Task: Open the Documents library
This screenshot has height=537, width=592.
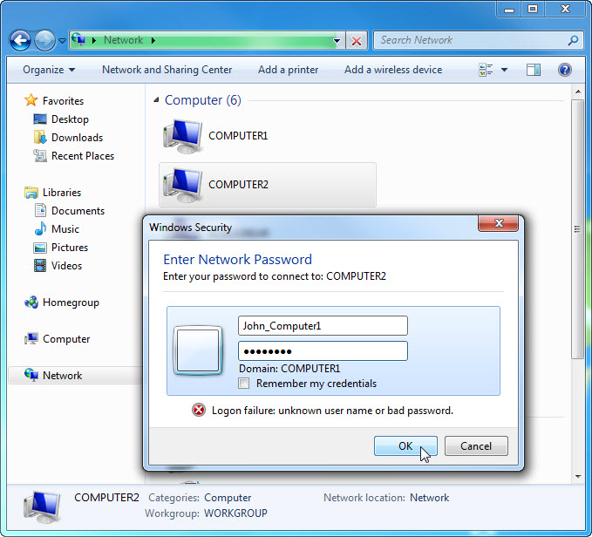Action: coord(78,211)
